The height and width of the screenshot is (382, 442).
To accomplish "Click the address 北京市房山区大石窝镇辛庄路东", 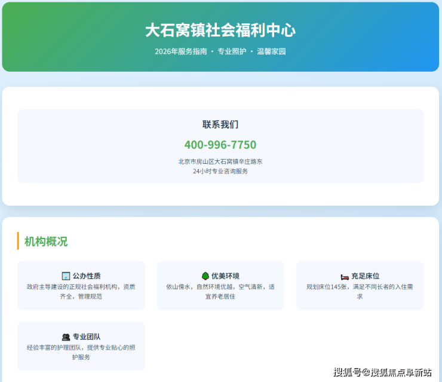I will click(220, 161).
